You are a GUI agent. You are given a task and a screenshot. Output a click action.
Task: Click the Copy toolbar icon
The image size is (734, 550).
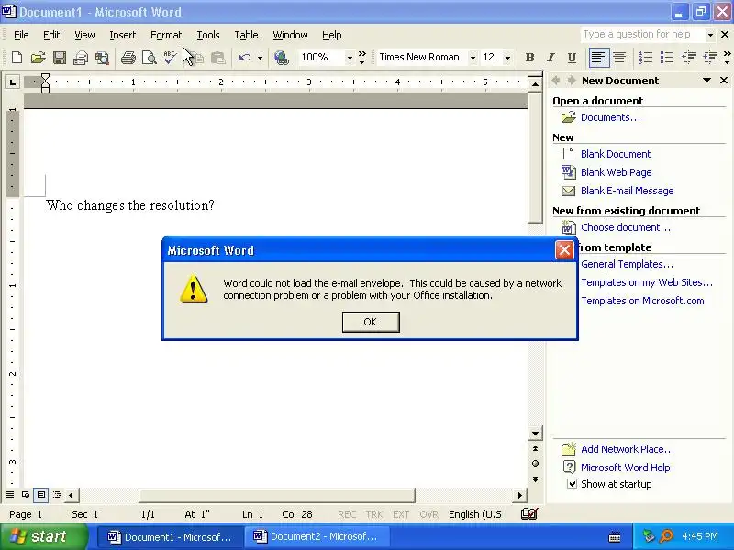click(x=197, y=58)
